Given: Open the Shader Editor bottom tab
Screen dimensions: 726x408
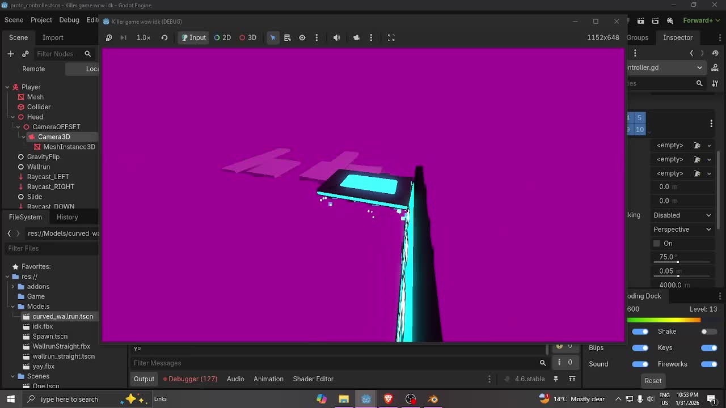Looking at the screenshot, I should tap(313, 379).
